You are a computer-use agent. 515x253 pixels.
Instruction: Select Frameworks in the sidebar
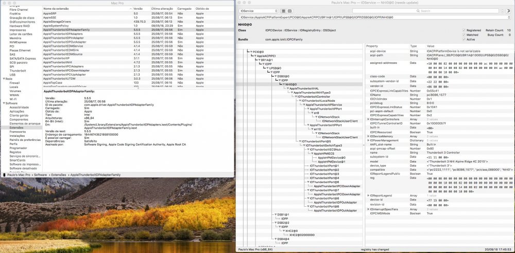pyautogui.click(x=18, y=132)
